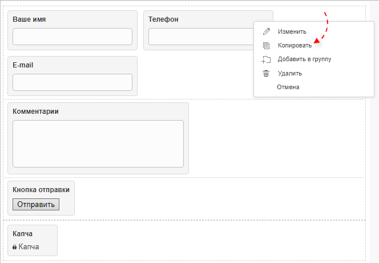Click into the Комментарии text area

(98, 143)
